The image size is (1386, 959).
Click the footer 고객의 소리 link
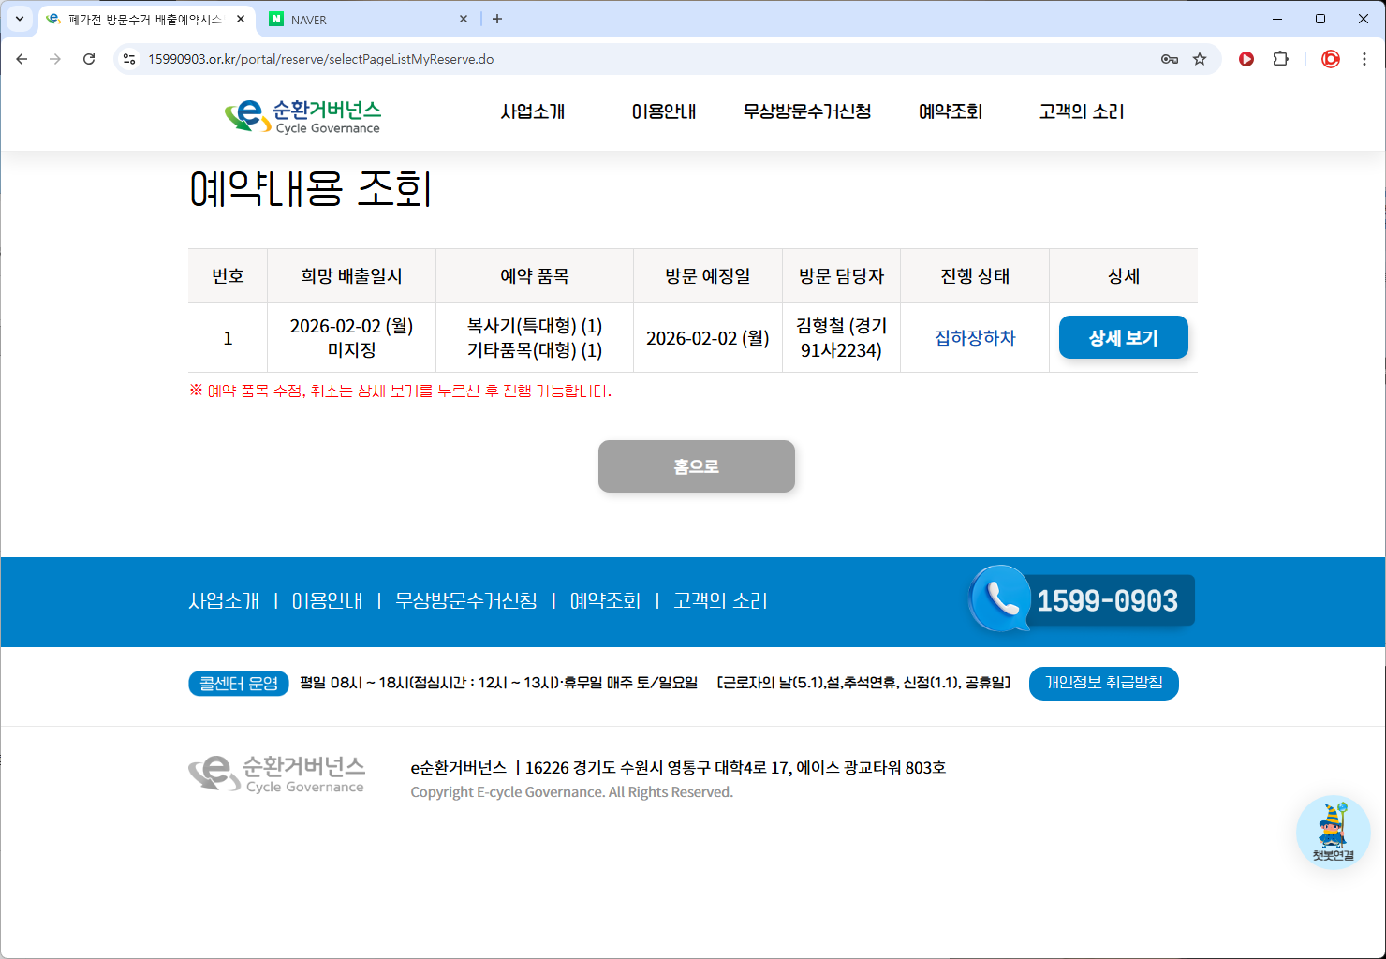point(720,601)
